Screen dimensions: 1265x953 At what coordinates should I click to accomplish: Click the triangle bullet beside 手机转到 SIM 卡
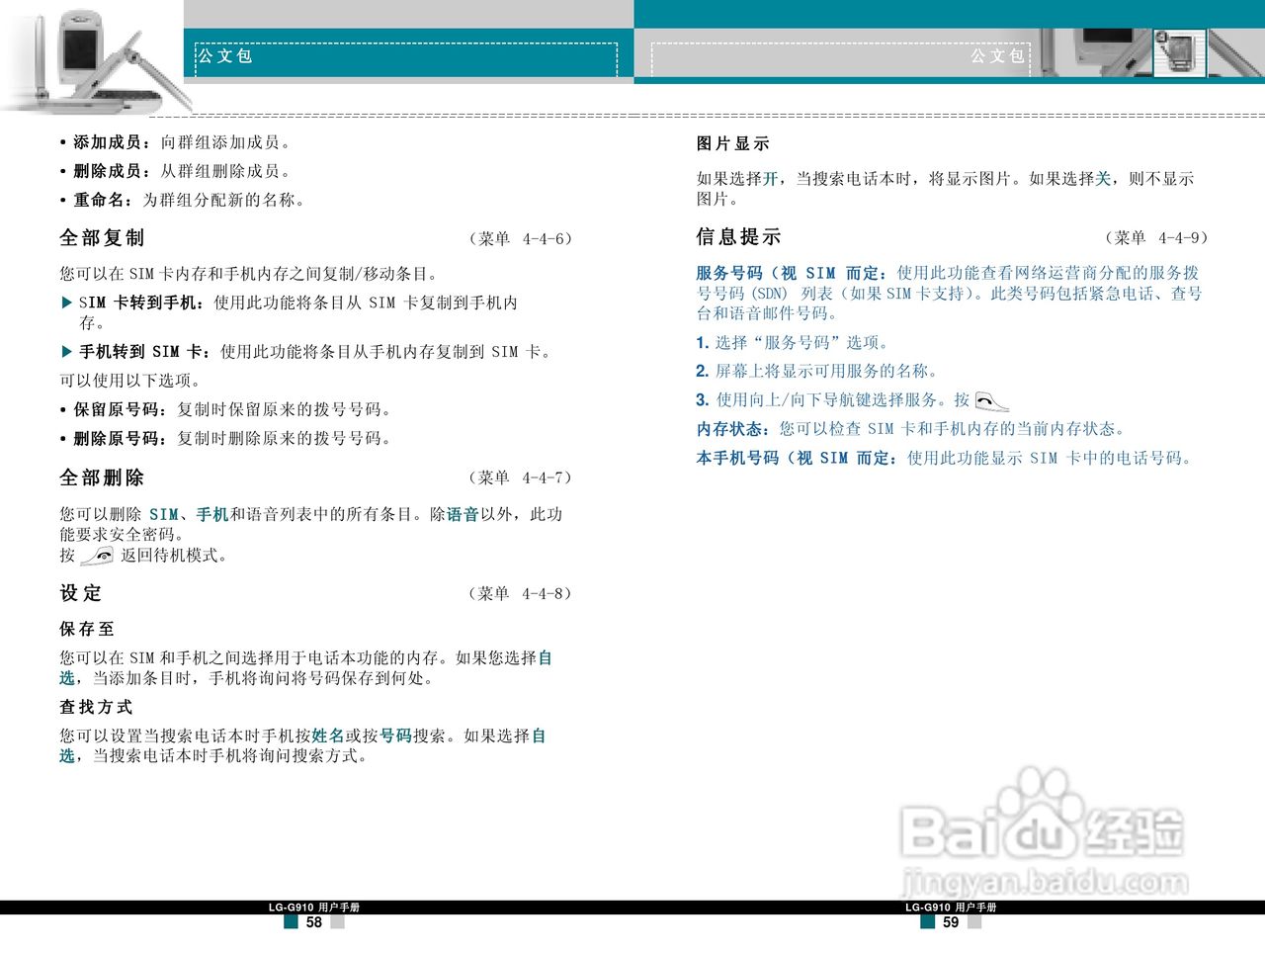pos(66,352)
